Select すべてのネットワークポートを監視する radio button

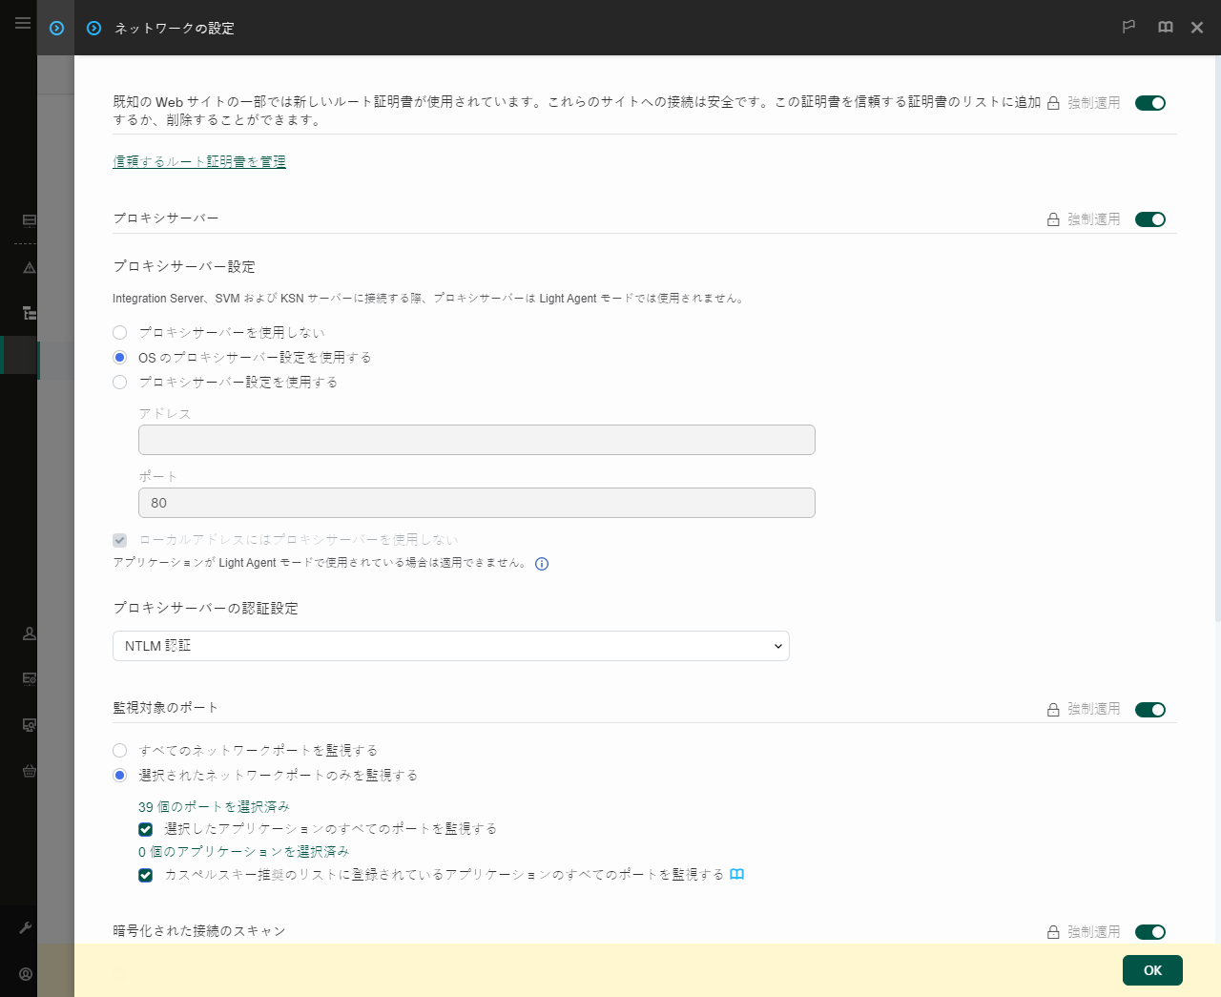(119, 750)
